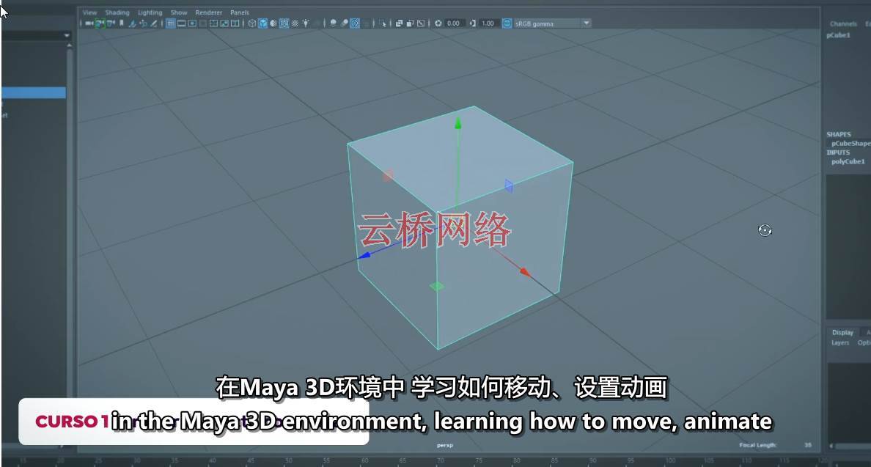
Task: Turn on the Use All Lights icon
Action: point(306,23)
